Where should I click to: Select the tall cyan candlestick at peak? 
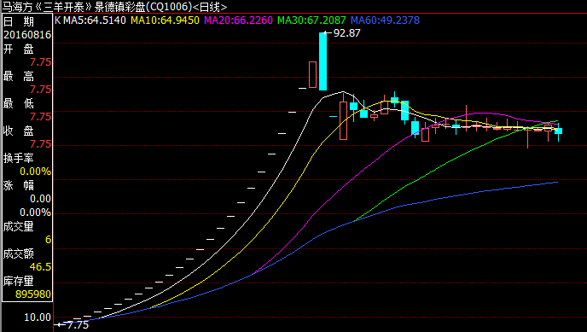click(x=323, y=61)
